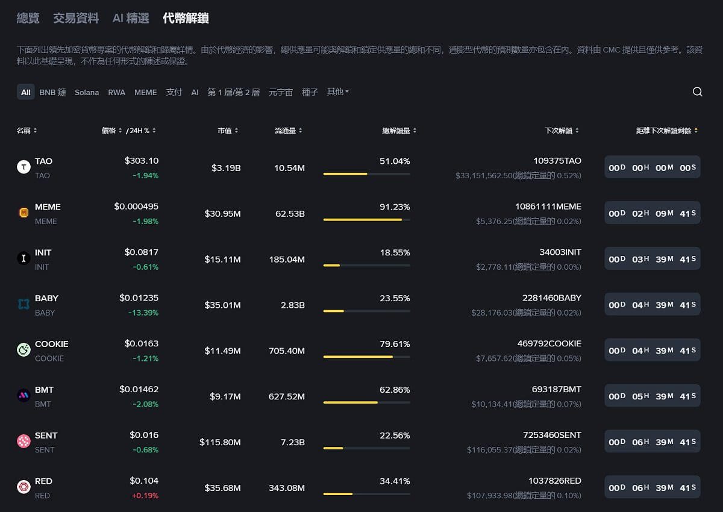Click the COOKIE coin logo
Screen dimensions: 723x512
tap(23, 351)
